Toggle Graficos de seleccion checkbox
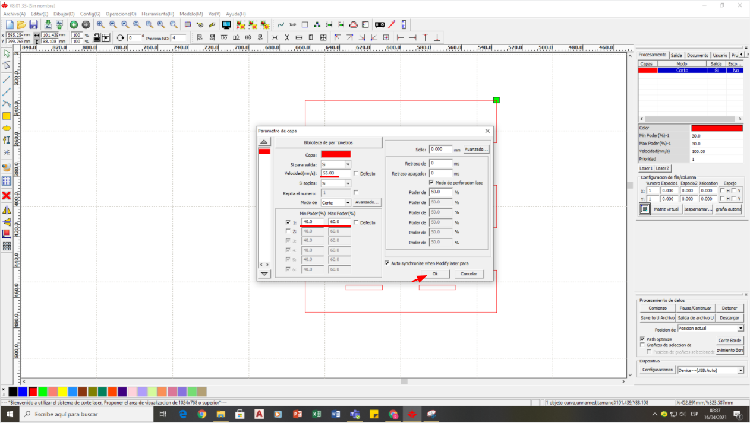Image resolution: width=750 pixels, height=423 pixels. click(x=642, y=345)
